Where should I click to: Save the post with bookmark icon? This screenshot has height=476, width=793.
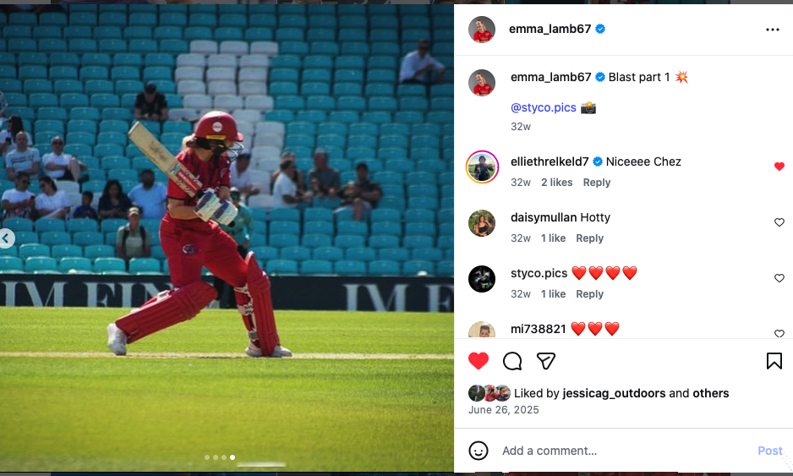[774, 361]
